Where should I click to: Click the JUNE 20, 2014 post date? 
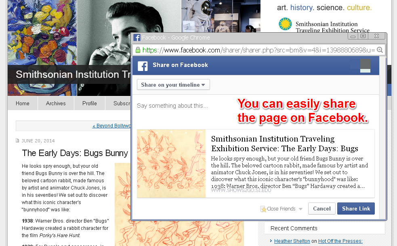click(x=38, y=141)
